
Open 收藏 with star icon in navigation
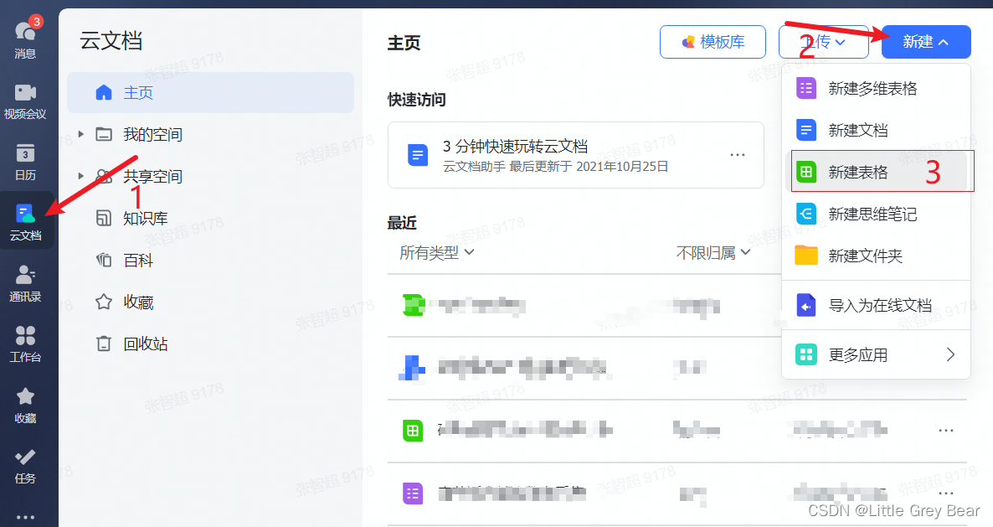[x=138, y=302]
